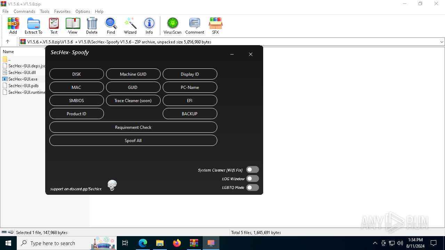Image resolution: width=445 pixels, height=250 pixels.
Task: Open the Options menu
Action: point(83,11)
